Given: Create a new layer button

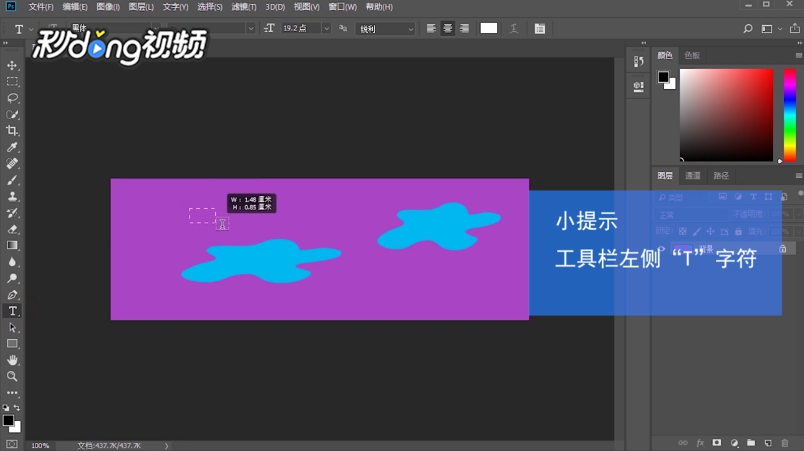Looking at the screenshot, I should (768, 443).
